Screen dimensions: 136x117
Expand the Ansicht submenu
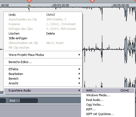(43, 83)
